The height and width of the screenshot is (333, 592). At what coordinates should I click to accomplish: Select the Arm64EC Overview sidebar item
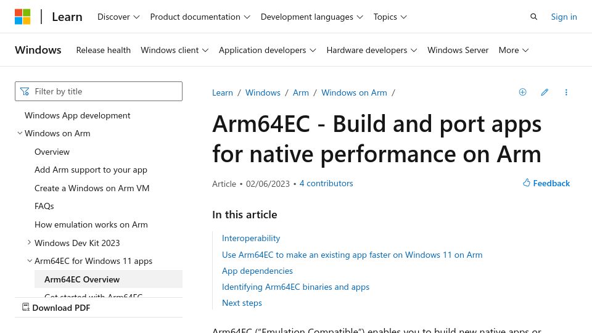tap(109, 279)
